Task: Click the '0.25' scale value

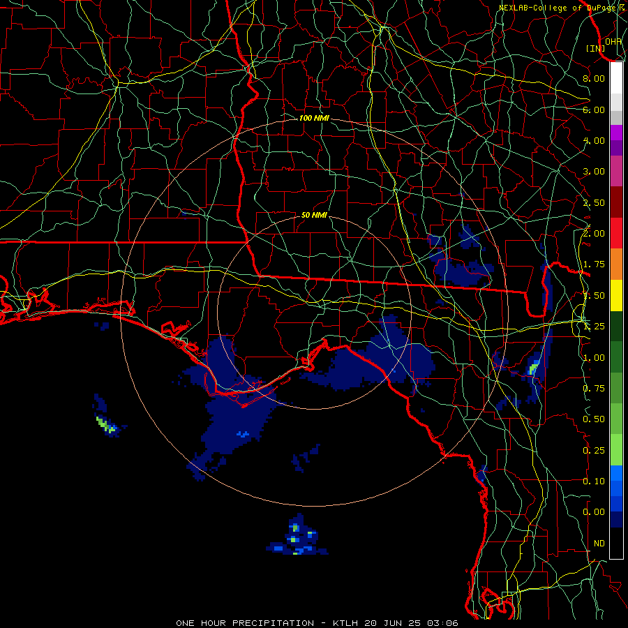Action: pos(594,451)
